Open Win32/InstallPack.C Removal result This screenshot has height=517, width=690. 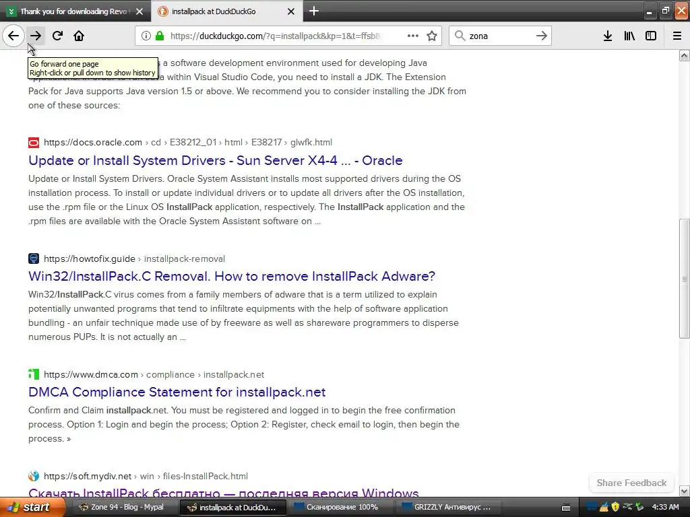tap(232, 276)
